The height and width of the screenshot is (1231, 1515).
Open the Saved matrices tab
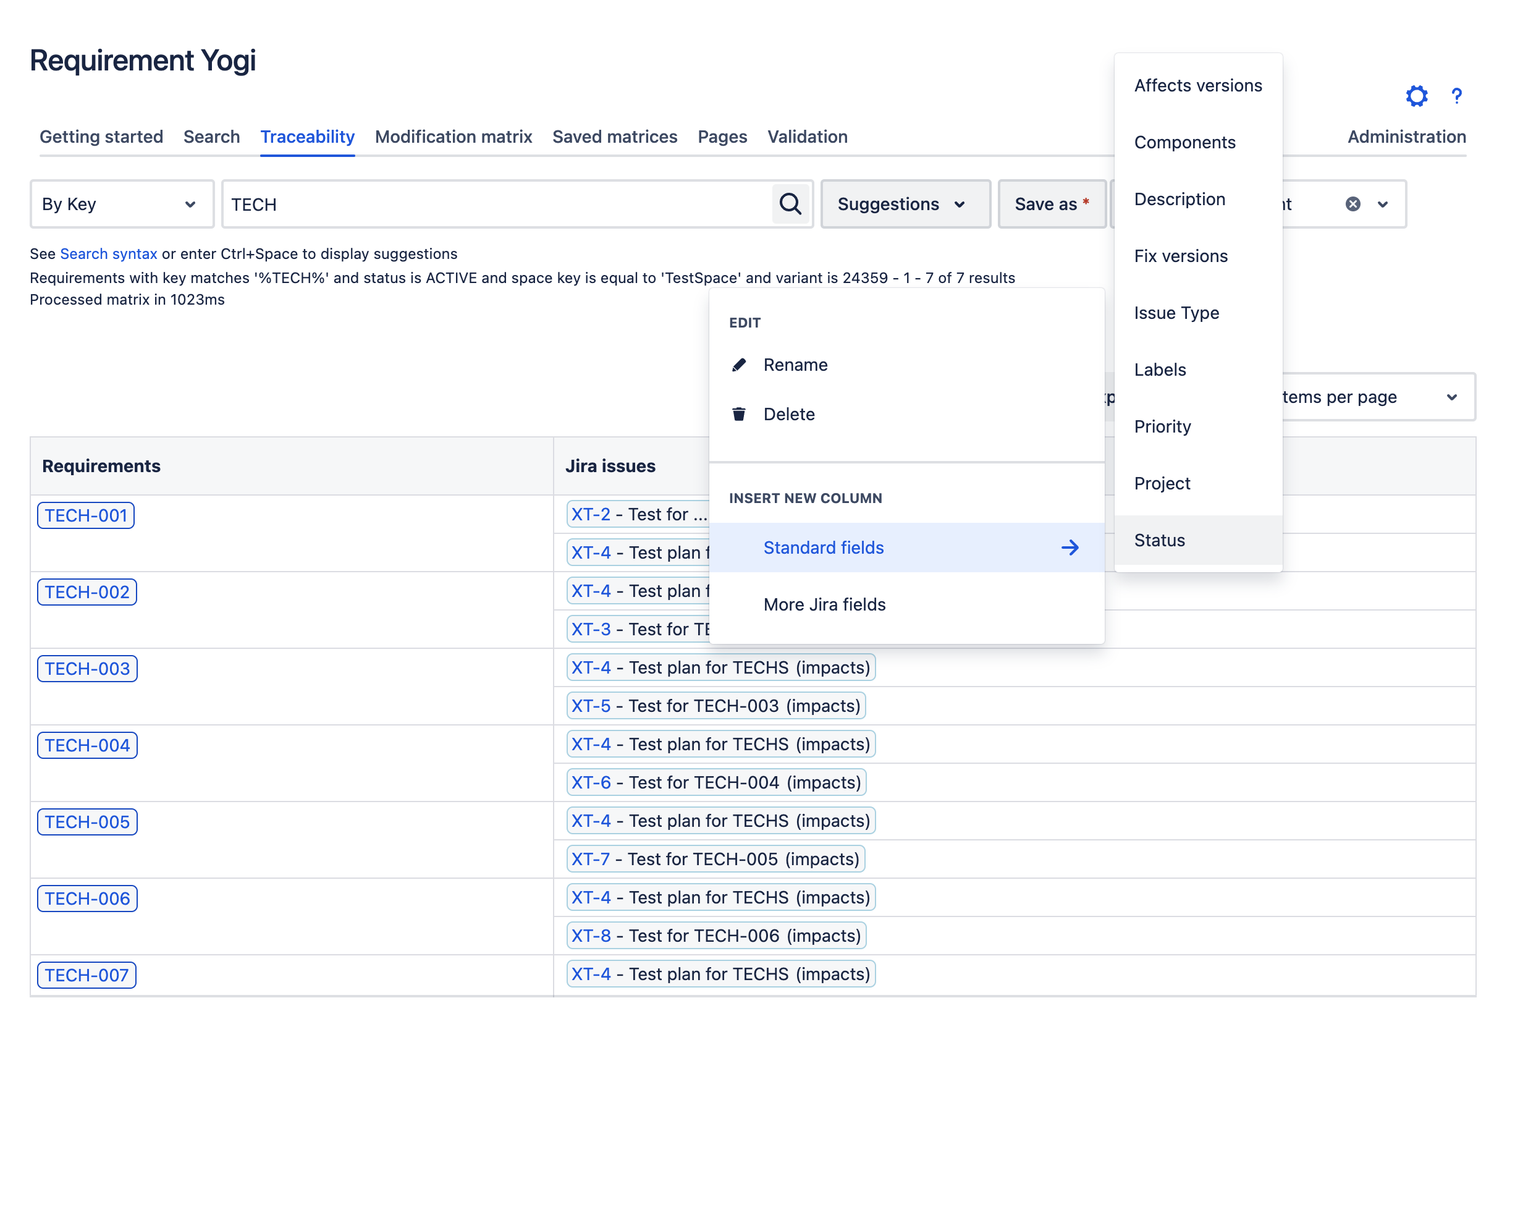pos(615,136)
